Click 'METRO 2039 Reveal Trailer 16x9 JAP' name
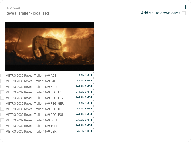 coord(31,81)
